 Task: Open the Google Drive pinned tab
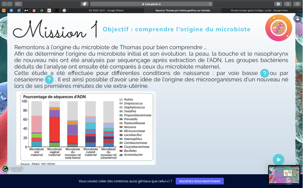[42, 11]
